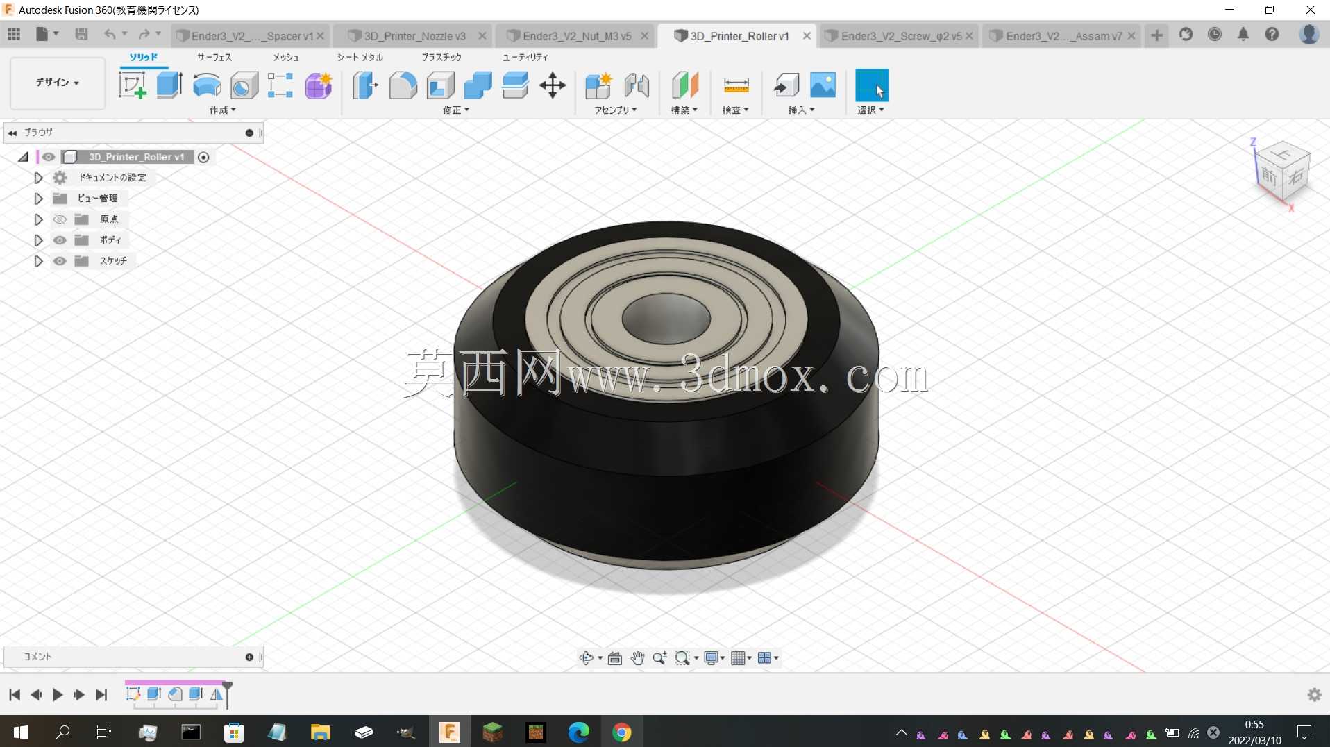Click the timeline end marker
The height and width of the screenshot is (747, 1330).
[227, 694]
